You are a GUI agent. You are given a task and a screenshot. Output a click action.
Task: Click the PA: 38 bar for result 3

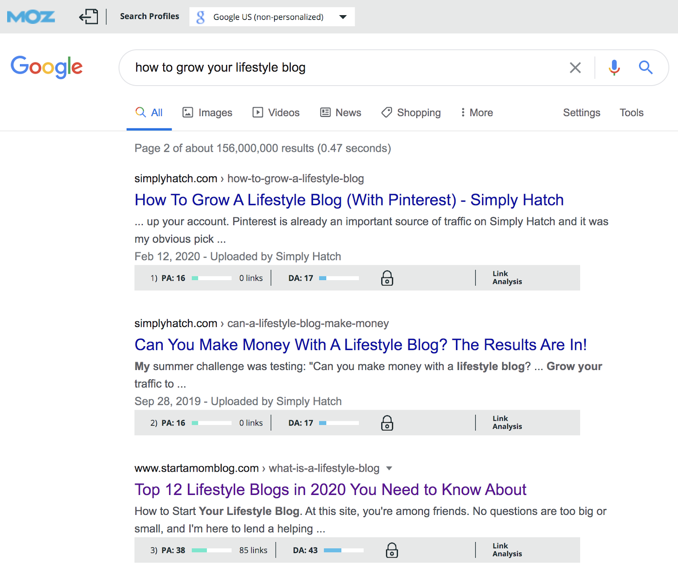pos(211,550)
